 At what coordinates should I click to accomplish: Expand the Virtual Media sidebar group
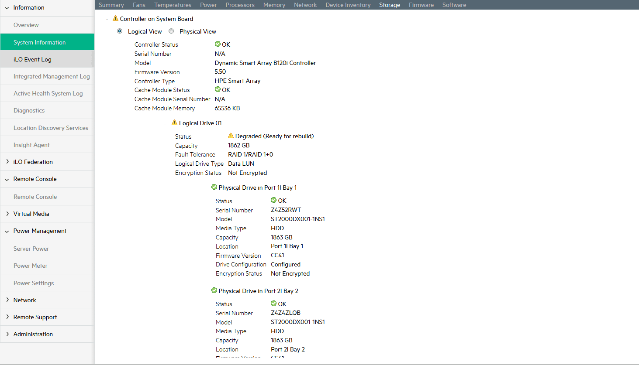point(7,214)
